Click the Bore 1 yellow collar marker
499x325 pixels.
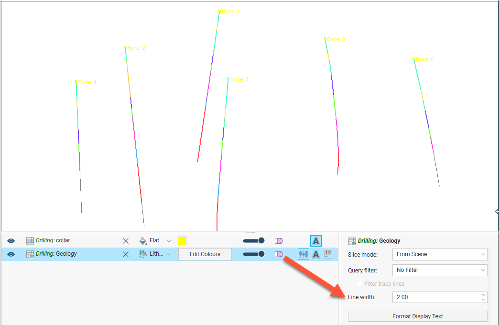(x=219, y=11)
